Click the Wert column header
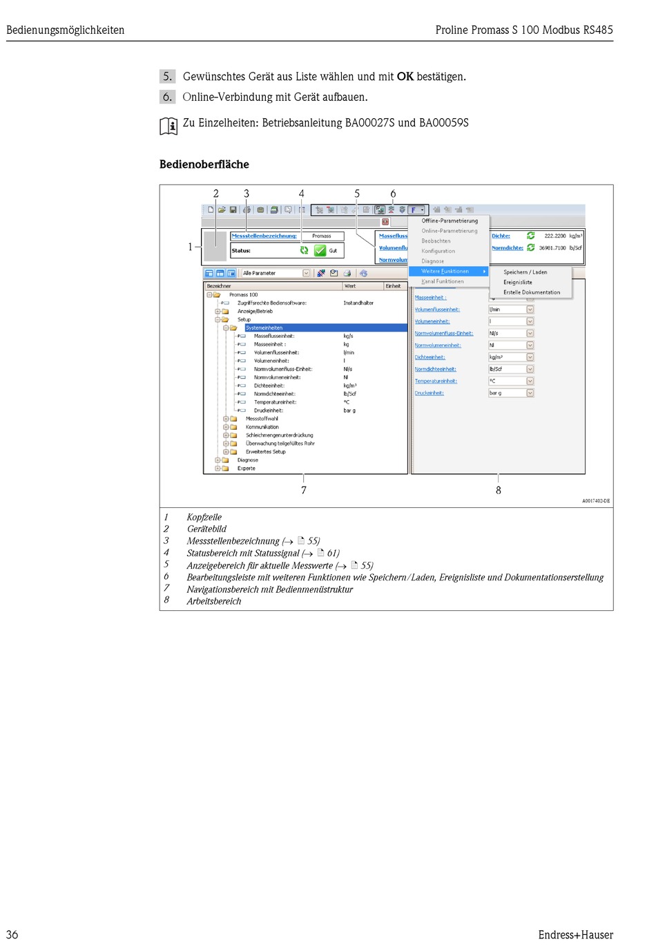The image size is (656, 946). 363,286
